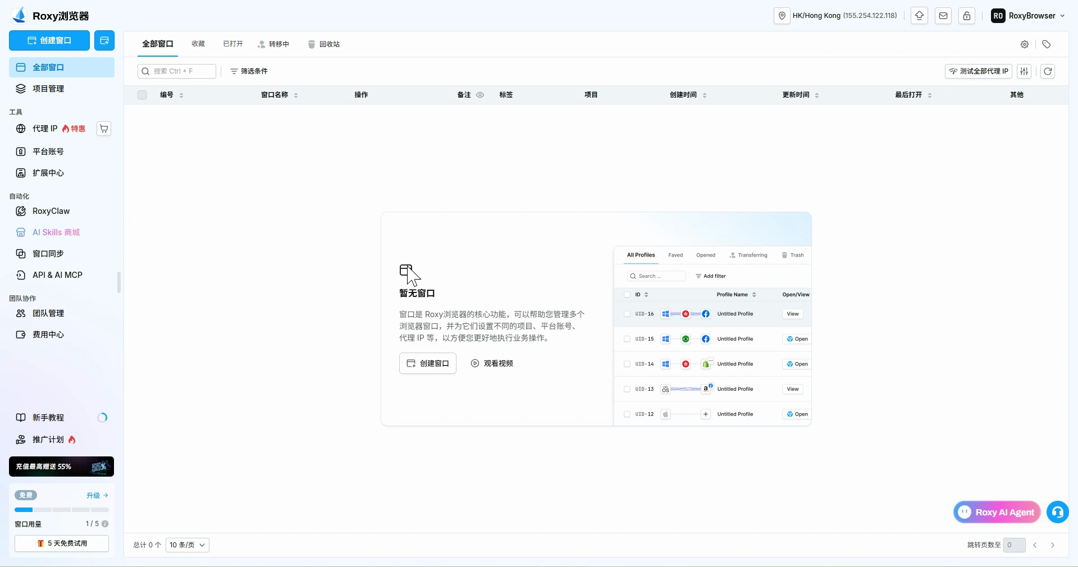Click the settings gear icon in tab bar
Image resolution: width=1078 pixels, height=567 pixels.
[x=1025, y=44]
